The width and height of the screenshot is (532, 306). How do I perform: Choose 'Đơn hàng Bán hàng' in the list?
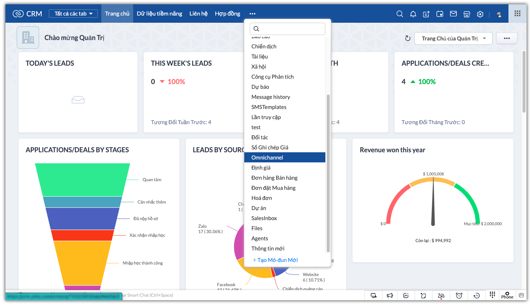(x=274, y=178)
